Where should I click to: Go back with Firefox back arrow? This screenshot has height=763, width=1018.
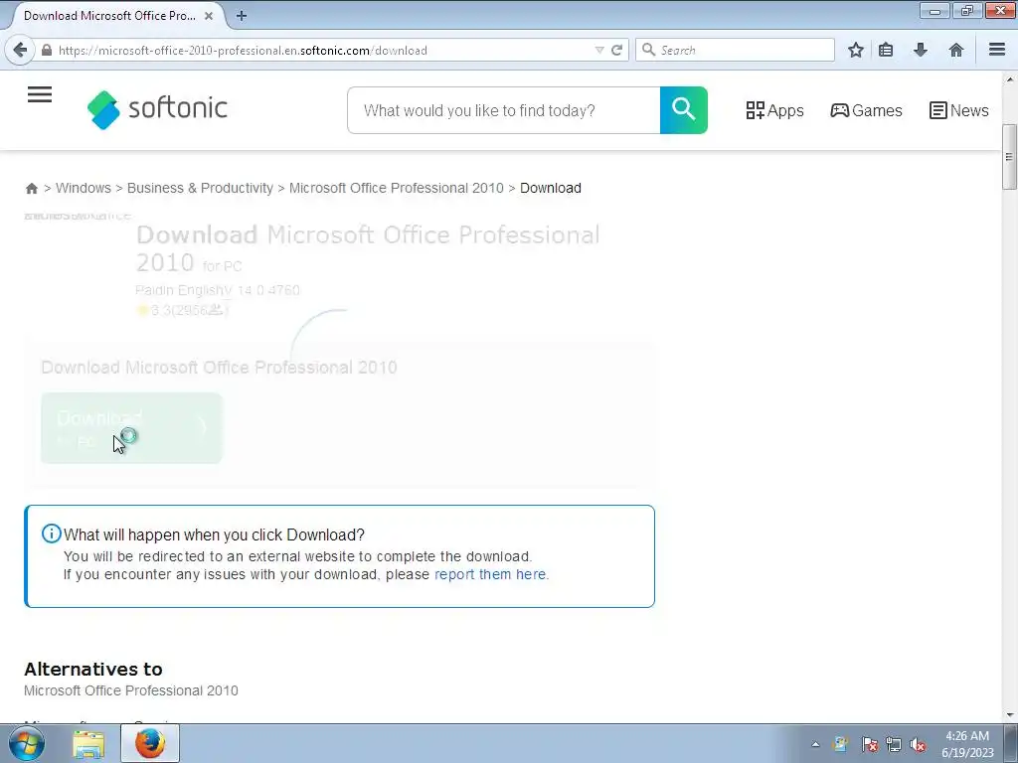pos(20,50)
